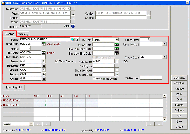Viewport: 190px width, 134px height.
Task: Open the Rooming List
Action: (14, 87)
